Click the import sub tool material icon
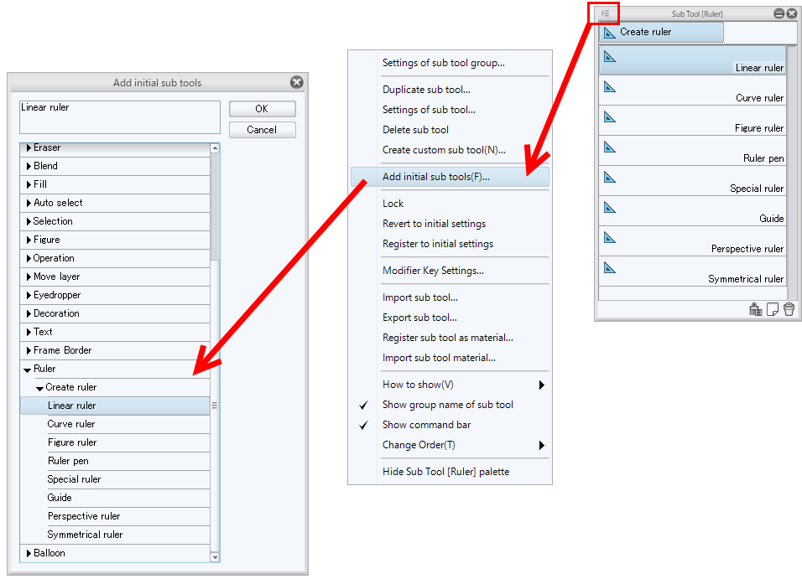Screen dimensions: 802x579 (756, 310)
